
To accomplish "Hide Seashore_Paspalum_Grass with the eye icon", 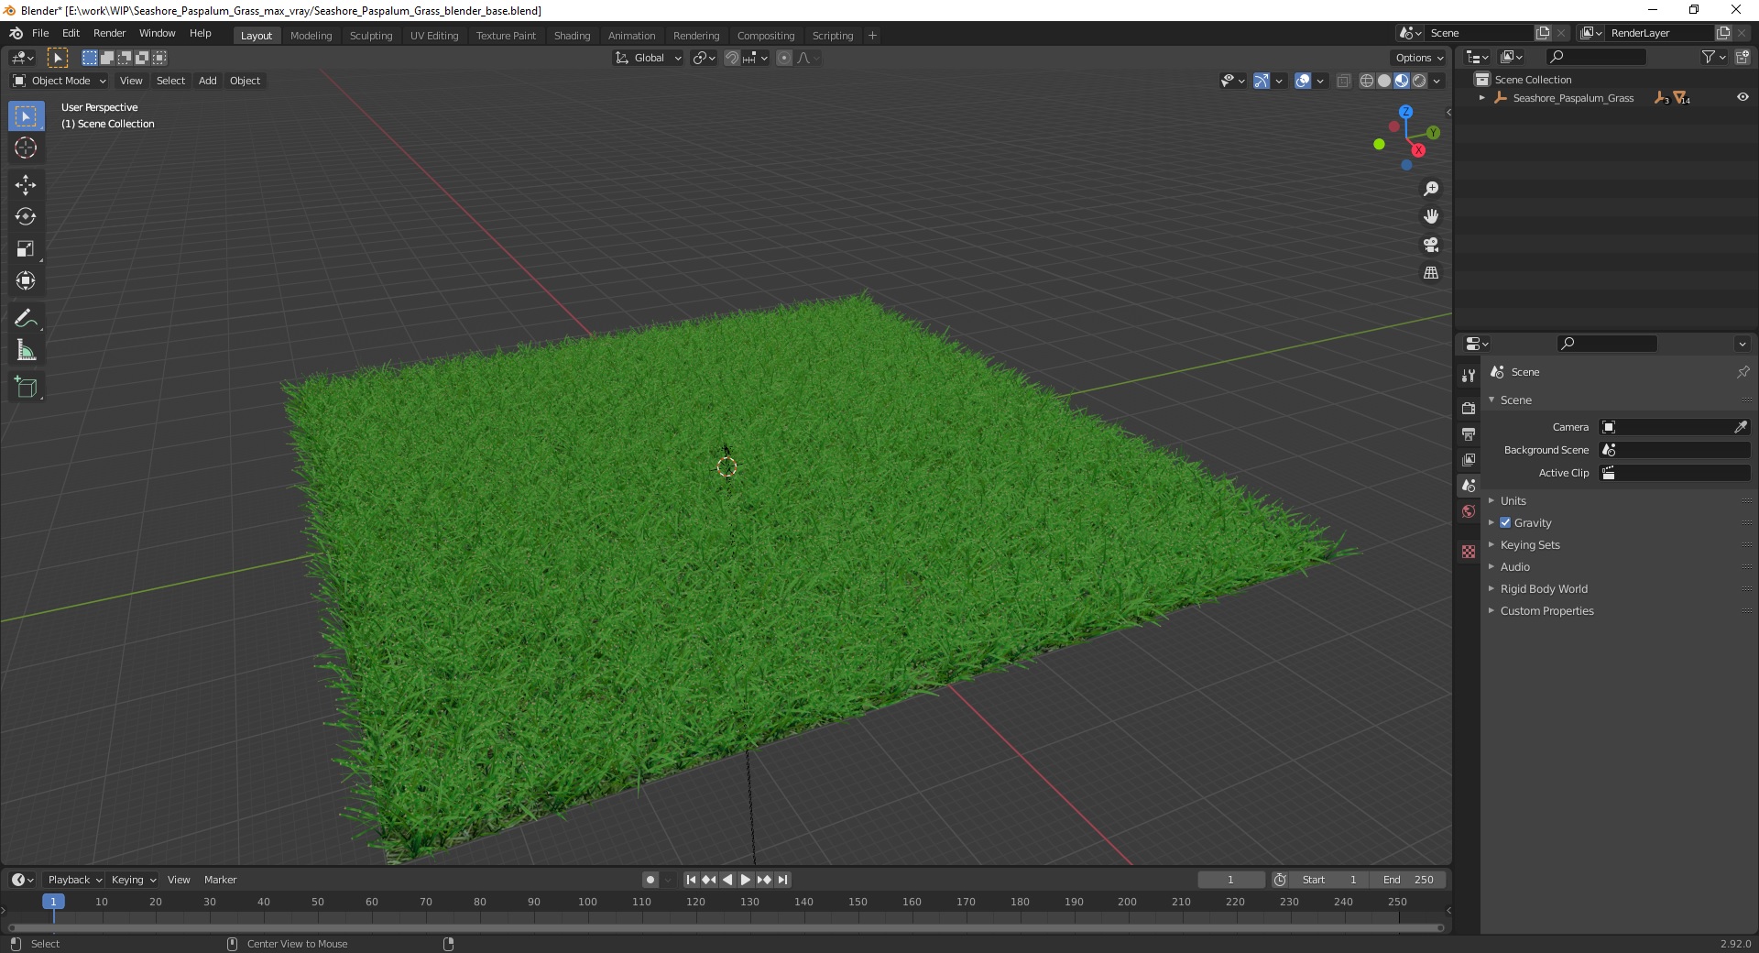I will 1743,97.
